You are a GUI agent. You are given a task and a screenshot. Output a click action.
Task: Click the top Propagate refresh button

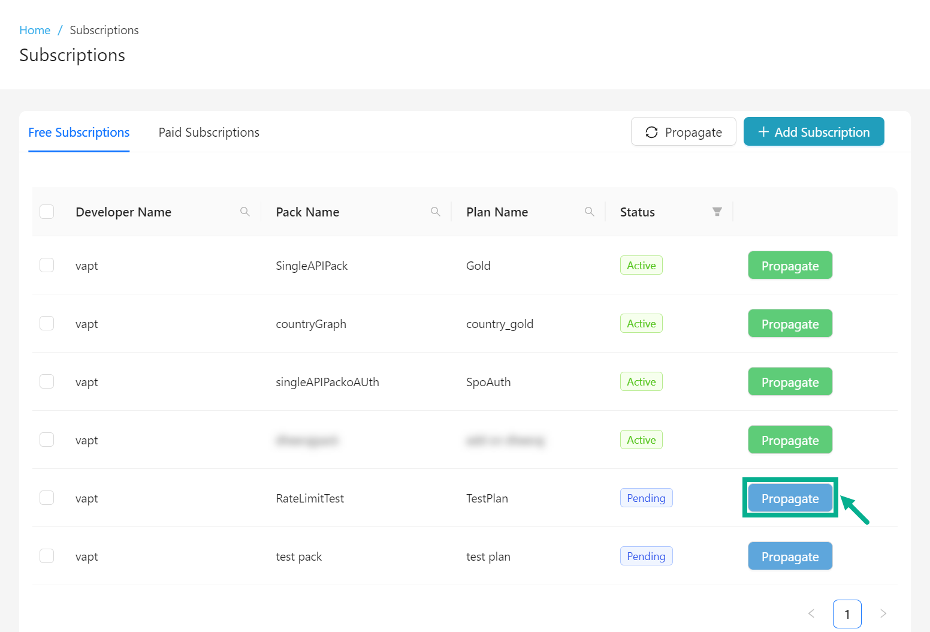click(683, 132)
